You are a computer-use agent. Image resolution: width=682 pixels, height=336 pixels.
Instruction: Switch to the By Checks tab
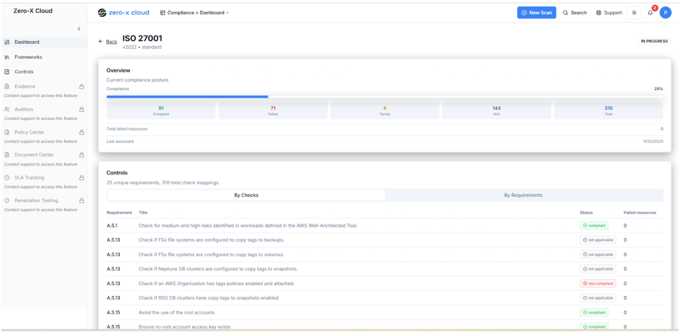[x=246, y=195]
